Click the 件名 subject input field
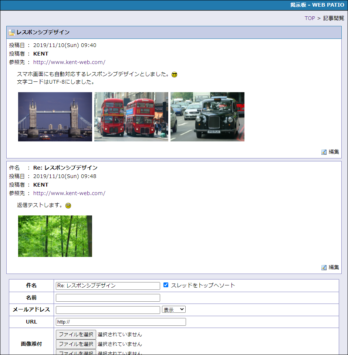The image size is (348, 355). (108, 286)
